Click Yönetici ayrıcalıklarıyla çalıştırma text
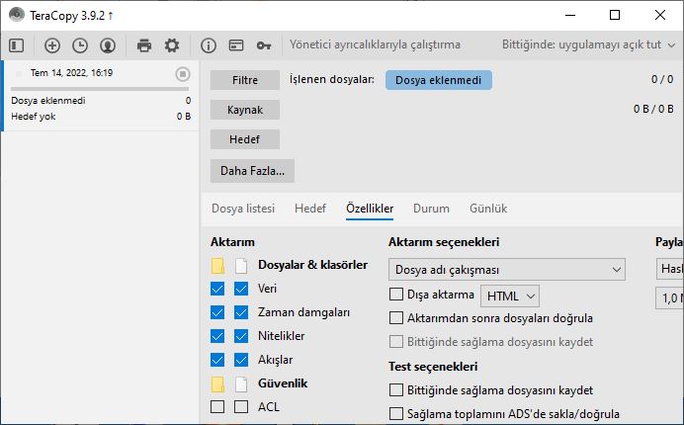 pyautogui.click(x=376, y=44)
